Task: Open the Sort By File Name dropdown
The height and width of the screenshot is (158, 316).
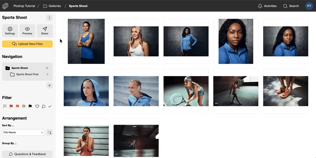Action: (x=23, y=132)
